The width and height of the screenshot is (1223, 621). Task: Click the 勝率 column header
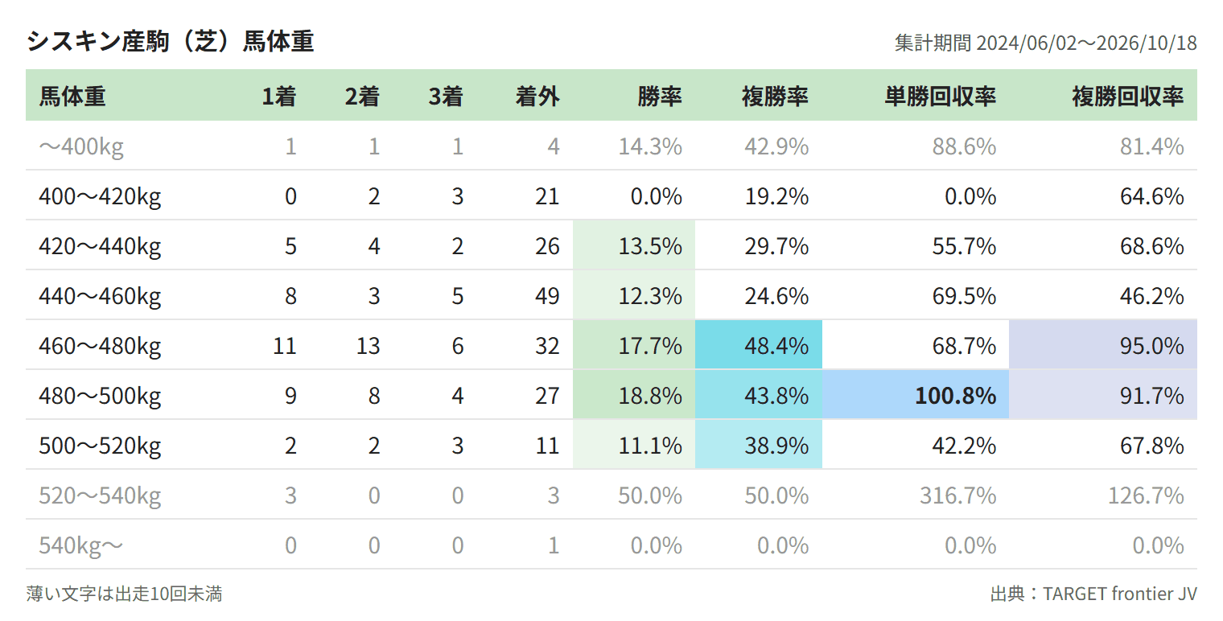coord(660,97)
